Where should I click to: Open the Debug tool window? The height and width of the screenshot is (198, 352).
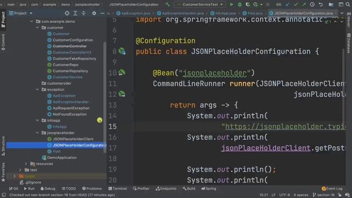point(48,189)
